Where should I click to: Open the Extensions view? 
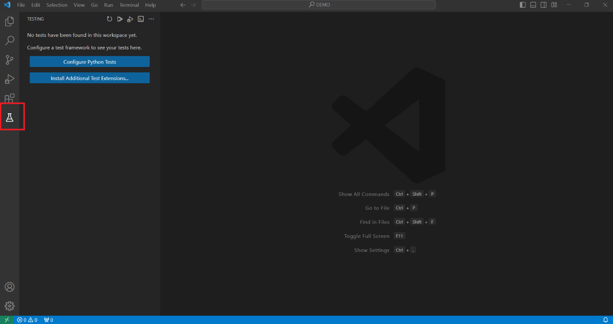pyautogui.click(x=9, y=98)
